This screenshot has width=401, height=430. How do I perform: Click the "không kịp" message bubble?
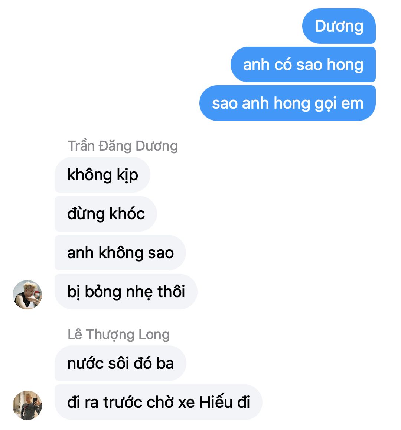[102, 175]
